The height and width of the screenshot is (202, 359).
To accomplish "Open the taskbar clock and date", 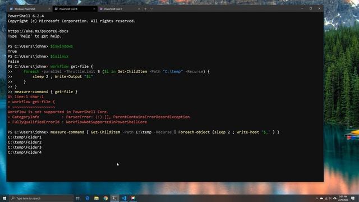I will [x=343, y=198].
